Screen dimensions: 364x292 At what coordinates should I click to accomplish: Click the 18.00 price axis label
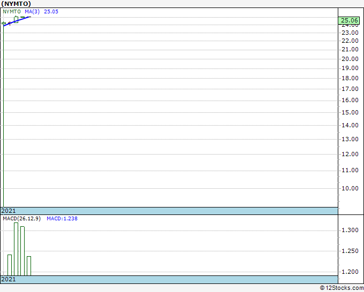(350, 78)
